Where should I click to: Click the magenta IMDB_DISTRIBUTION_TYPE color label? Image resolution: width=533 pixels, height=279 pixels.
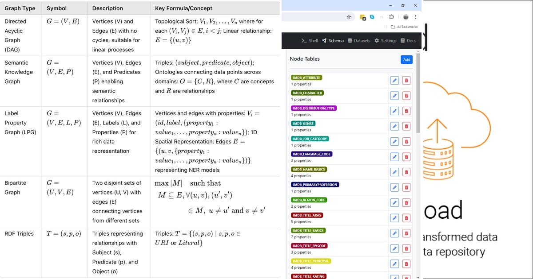314,108
